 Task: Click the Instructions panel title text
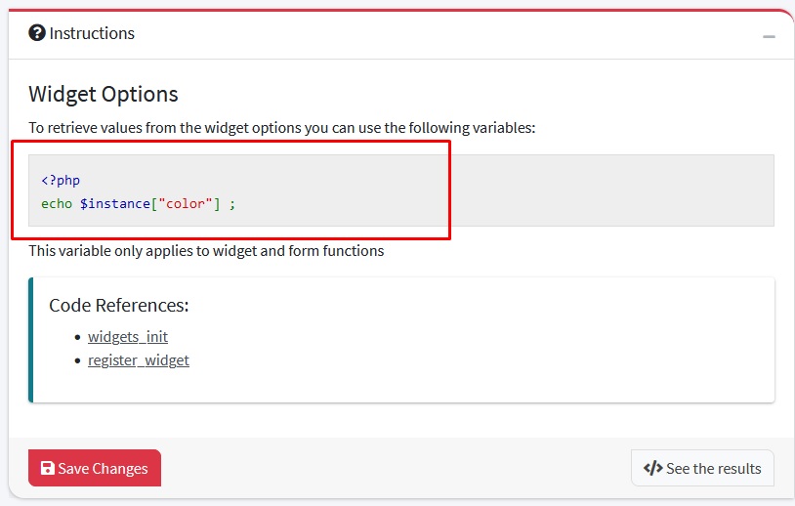(92, 33)
